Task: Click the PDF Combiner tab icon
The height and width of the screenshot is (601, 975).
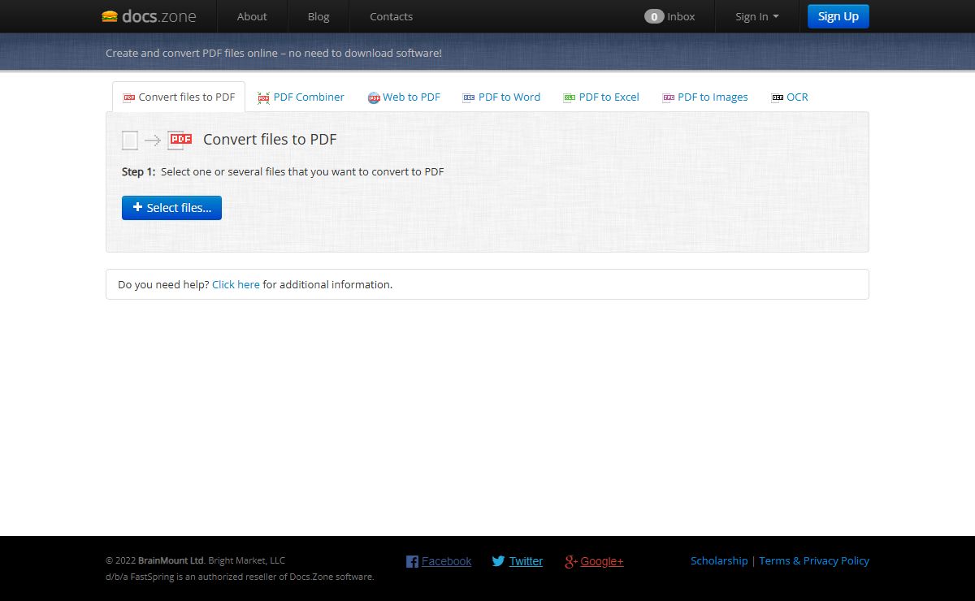Action: pyautogui.click(x=263, y=97)
